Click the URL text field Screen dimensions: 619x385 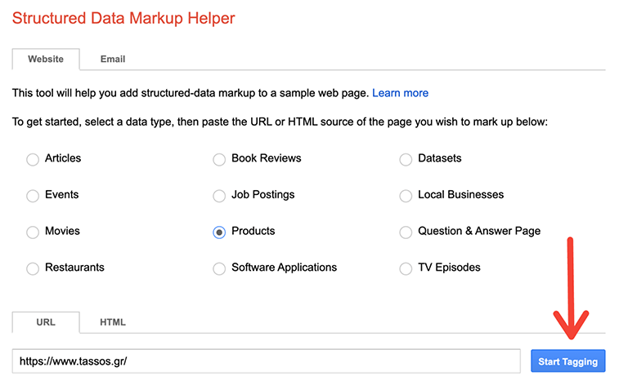pyautogui.click(x=267, y=361)
